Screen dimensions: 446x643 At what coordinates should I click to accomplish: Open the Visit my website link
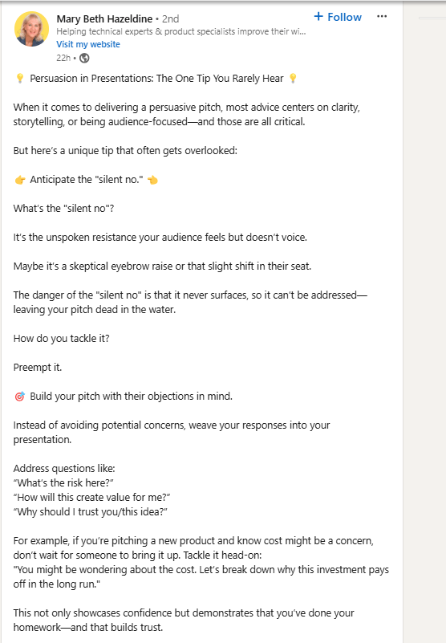click(88, 44)
